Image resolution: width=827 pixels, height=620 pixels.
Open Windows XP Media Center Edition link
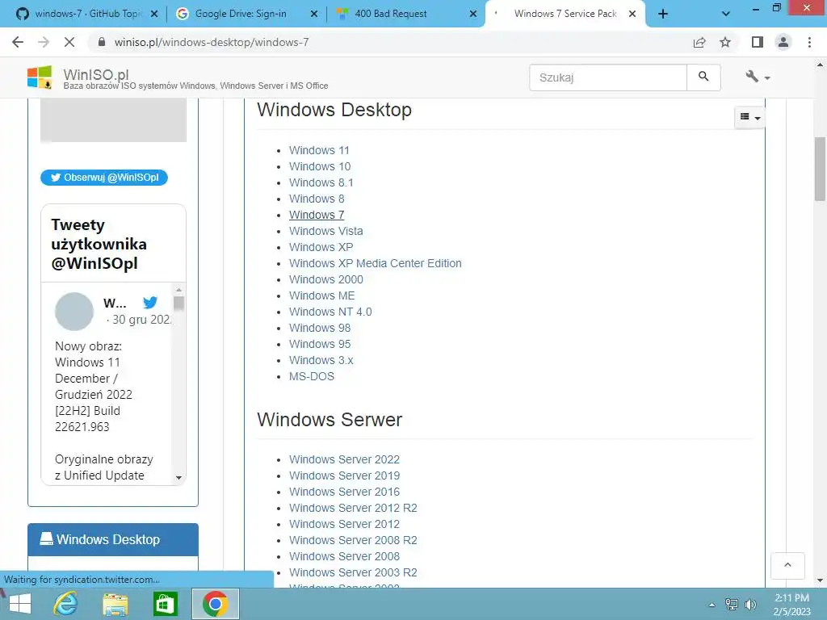pyautogui.click(x=375, y=263)
